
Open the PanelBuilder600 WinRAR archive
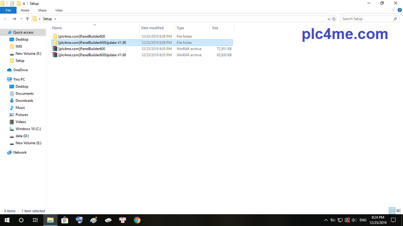[81, 49]
